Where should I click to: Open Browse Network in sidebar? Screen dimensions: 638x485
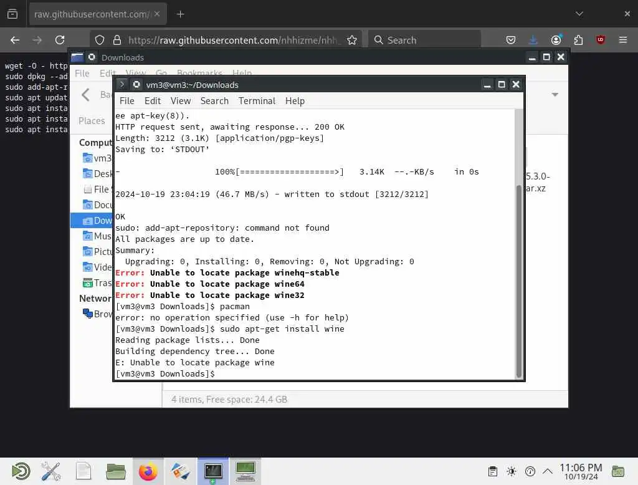(x=97, y=314)
